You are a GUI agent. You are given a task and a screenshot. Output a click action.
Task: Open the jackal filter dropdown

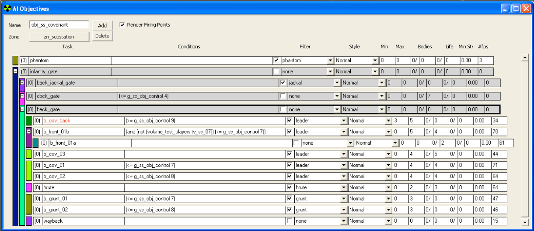point(337,83)
